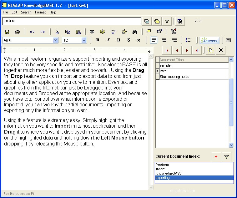
Task: Open the Search menu
Action: pyautogui.click(x=26, y=12)
